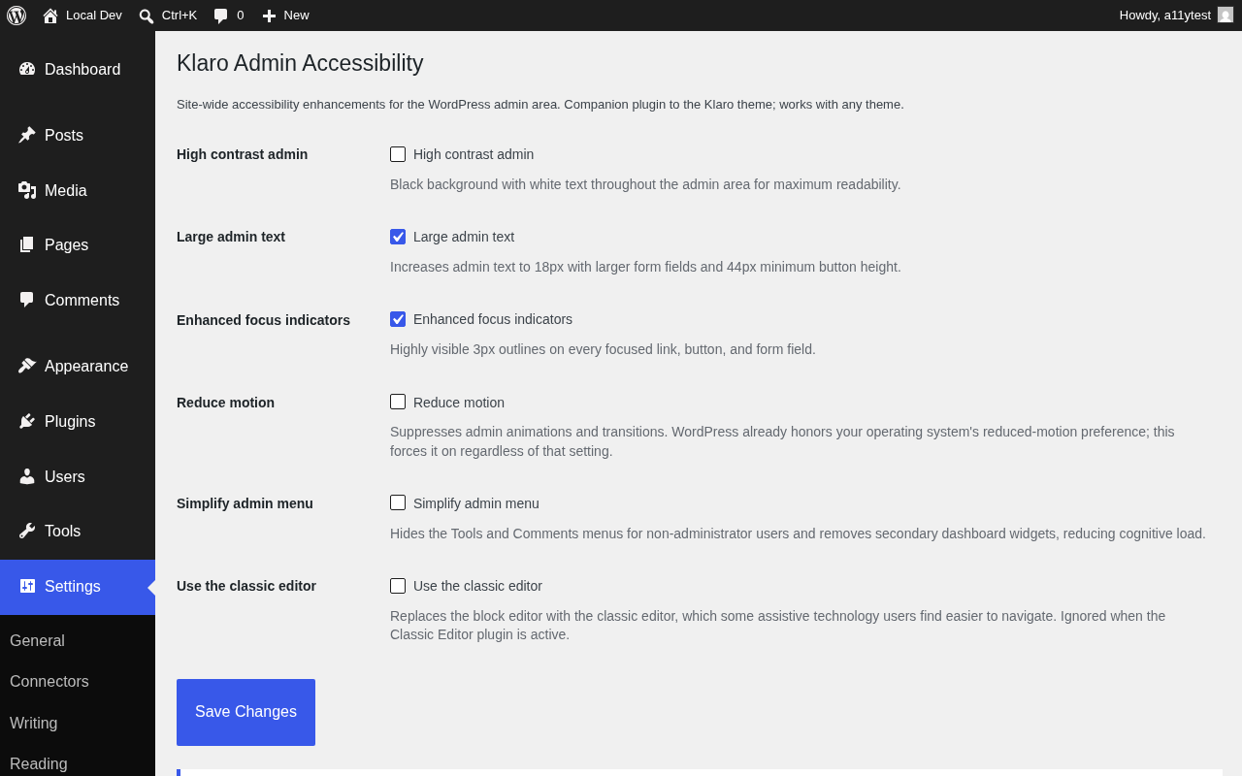This screenshot has height=776, width=1242.
Task: Open the Posts menu label
Action: (x=64, y=136)
